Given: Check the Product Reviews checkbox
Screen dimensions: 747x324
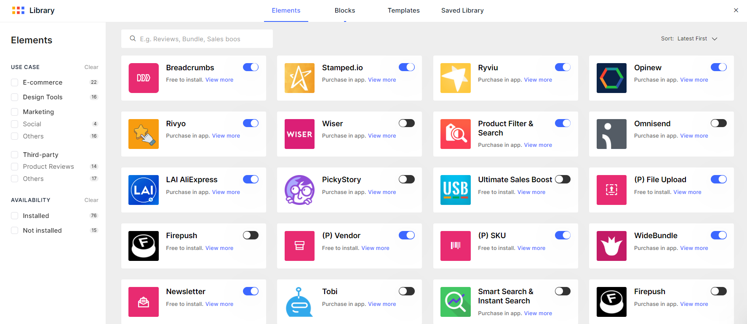Looking at the screenshot, I should pos(15,167).
